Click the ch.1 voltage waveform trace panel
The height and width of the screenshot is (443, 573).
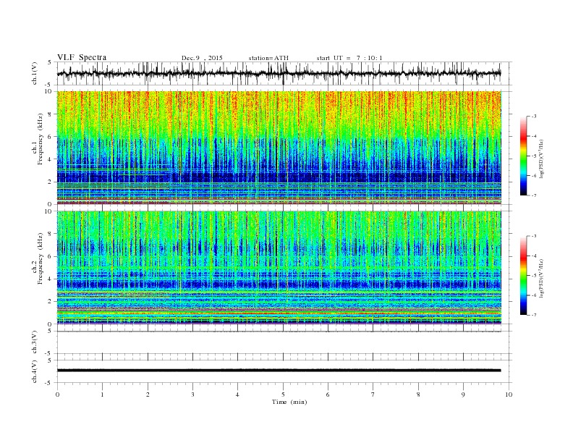coord(284,73)
